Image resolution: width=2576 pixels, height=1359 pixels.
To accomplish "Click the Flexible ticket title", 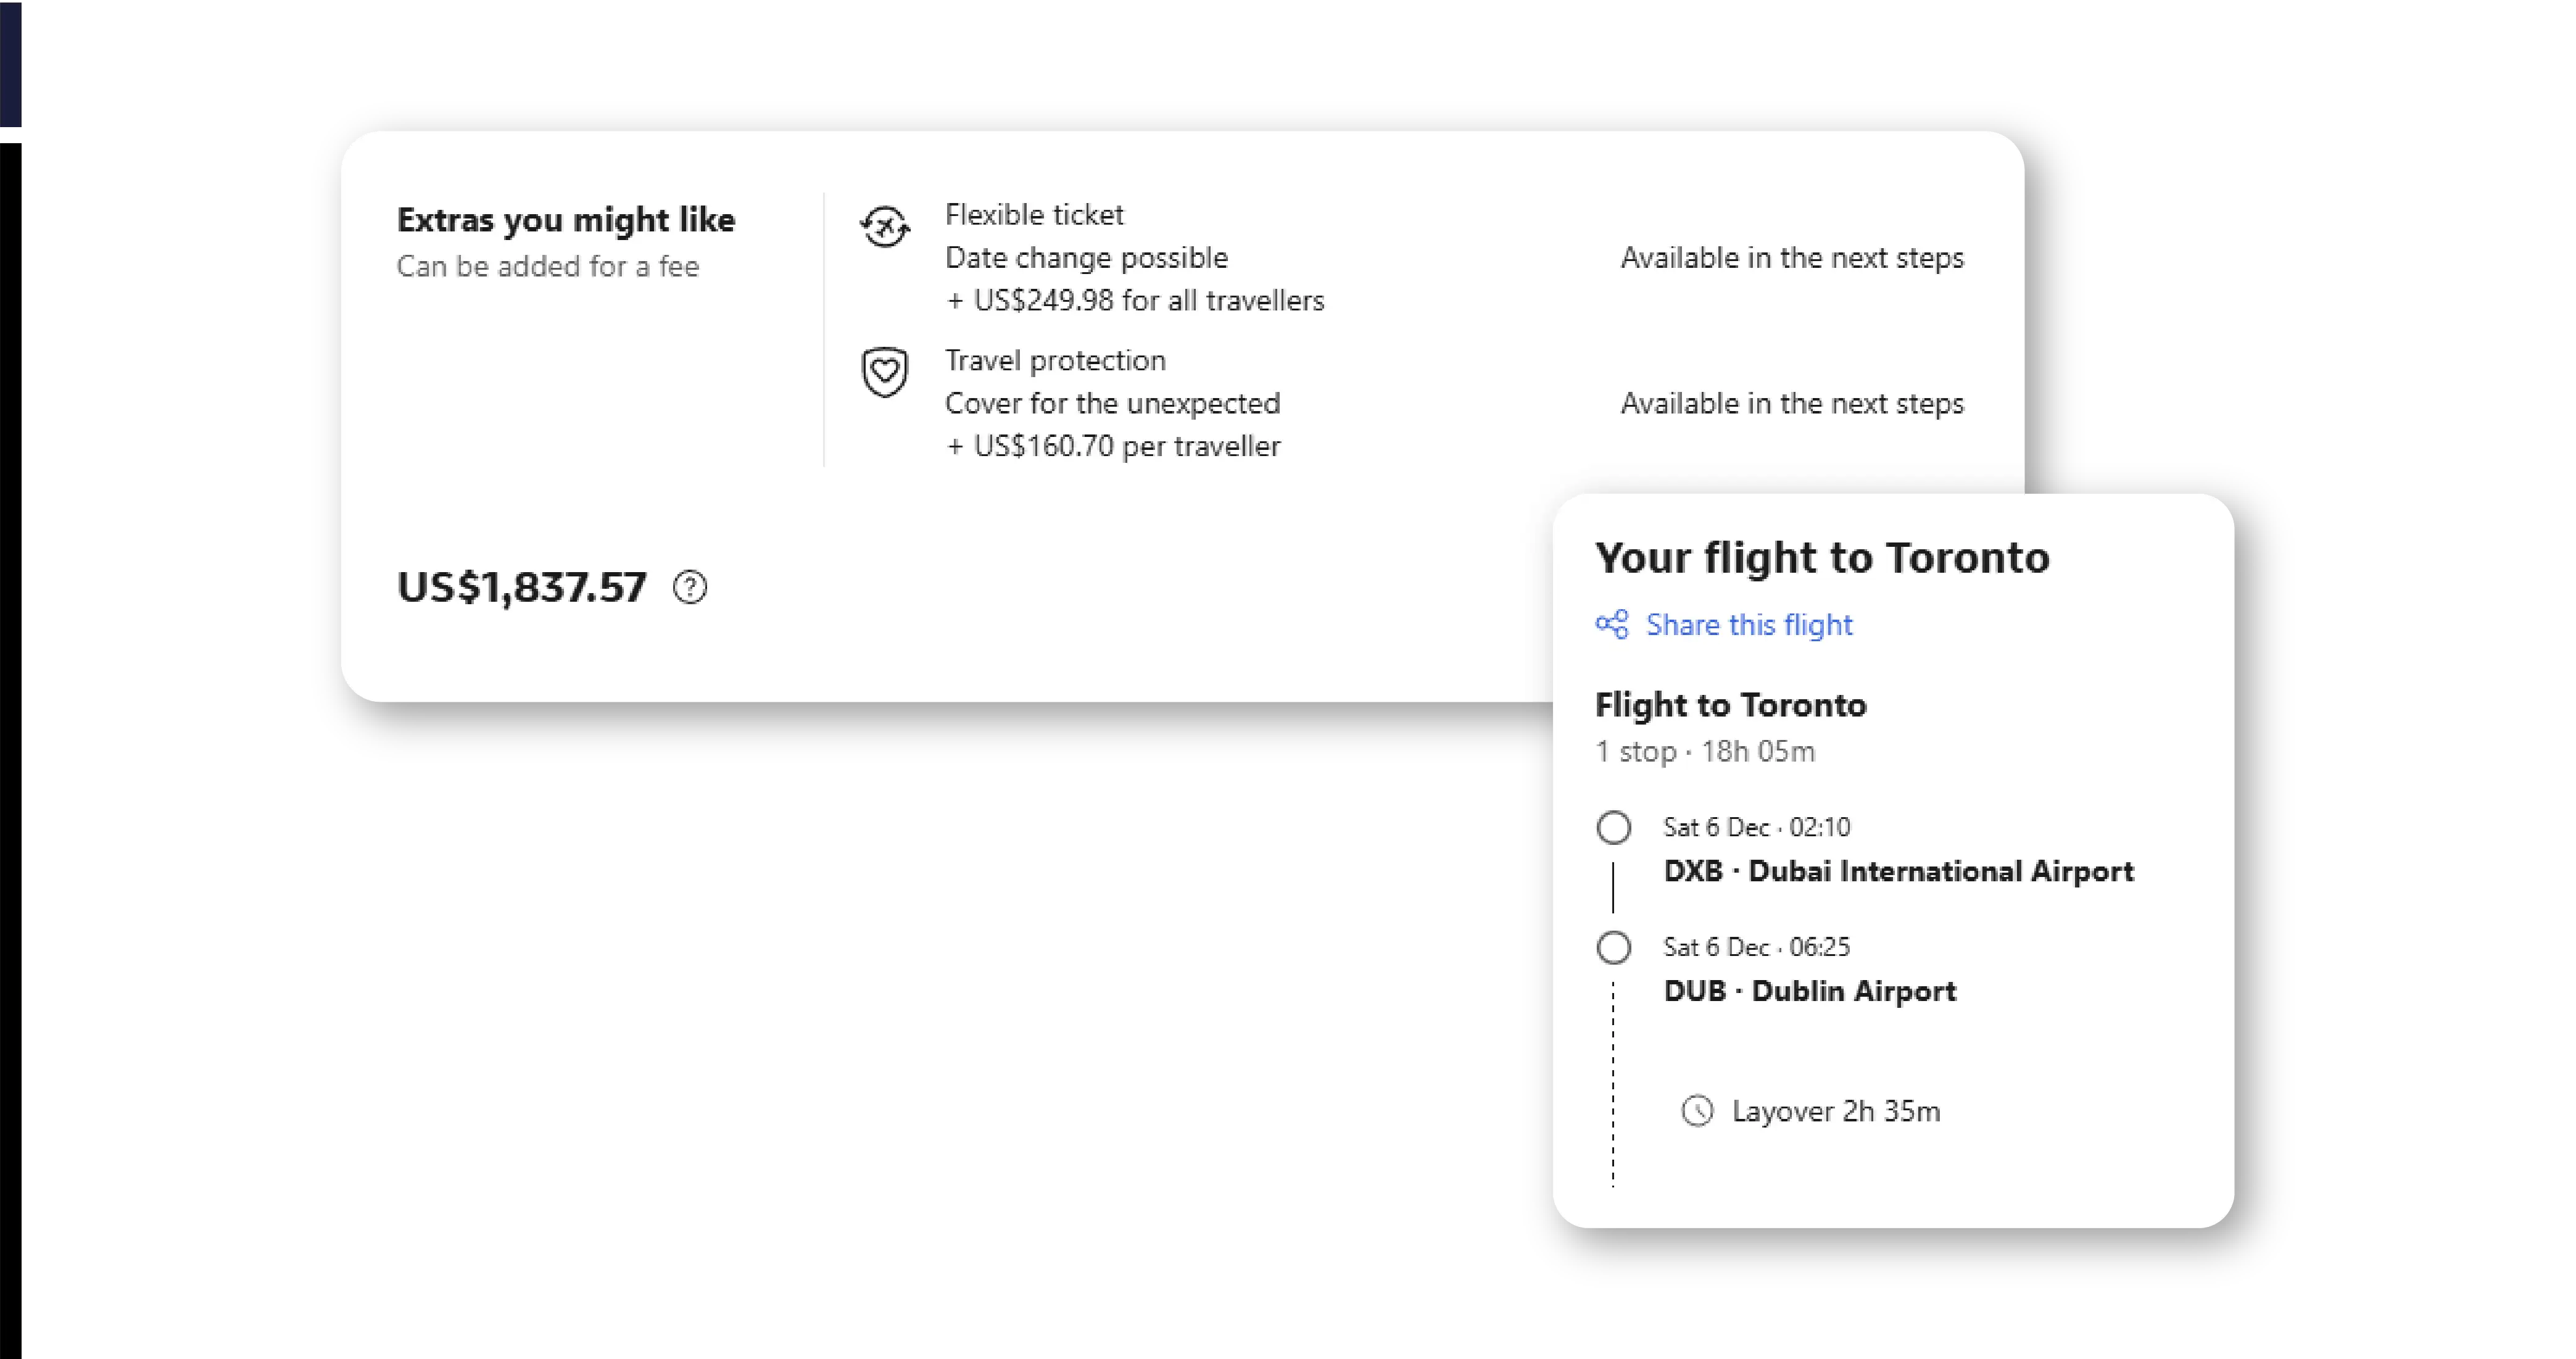I will [x=1034, y=215].
